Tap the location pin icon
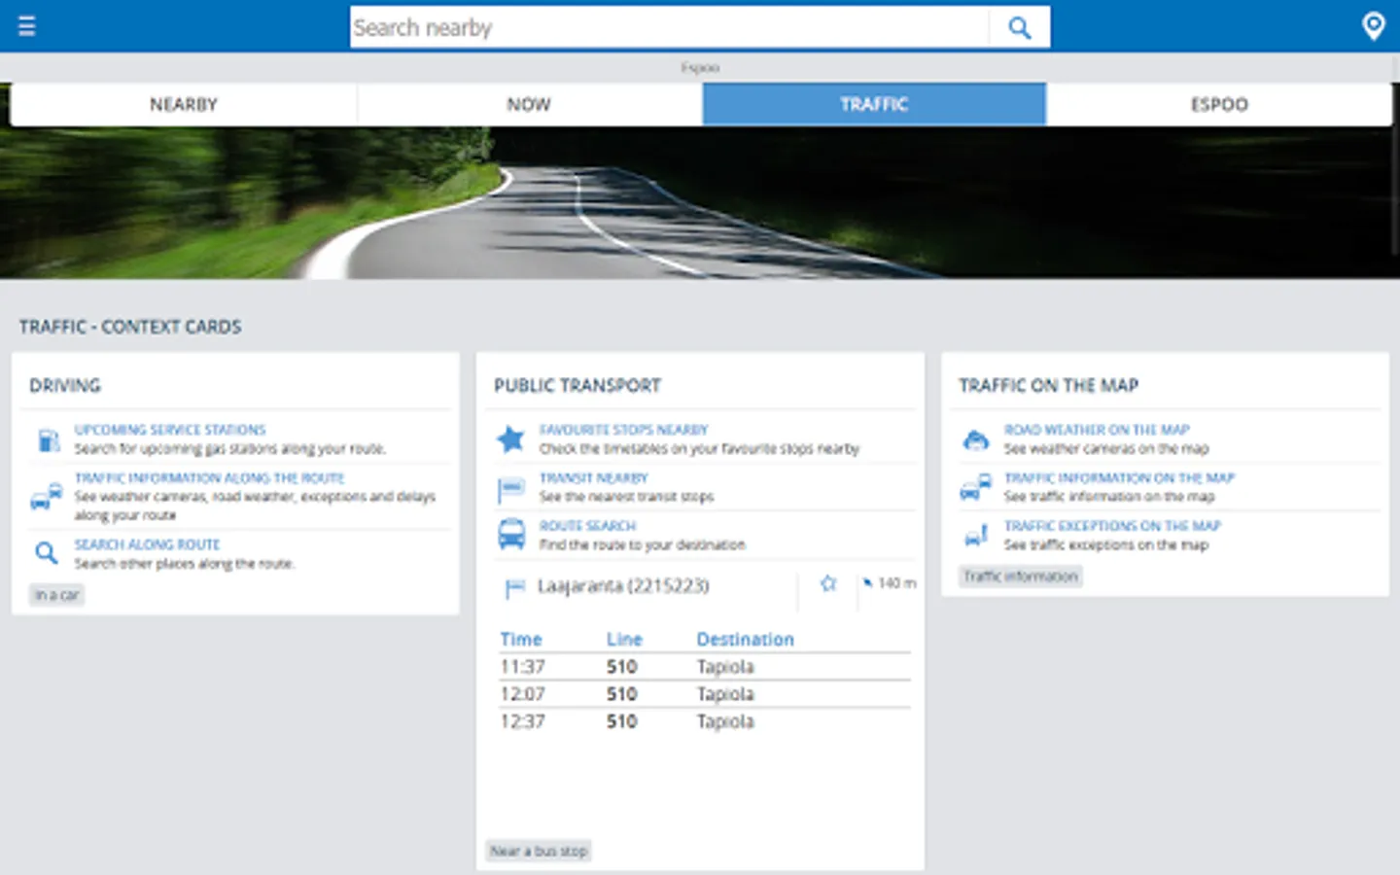Viewport: 1400px width, 875px height. pyautogui.click(x=1373, y=26)
